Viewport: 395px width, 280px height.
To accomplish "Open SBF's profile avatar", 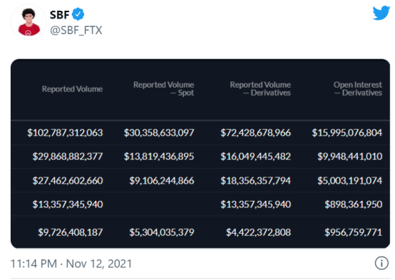I will [29, 22].
